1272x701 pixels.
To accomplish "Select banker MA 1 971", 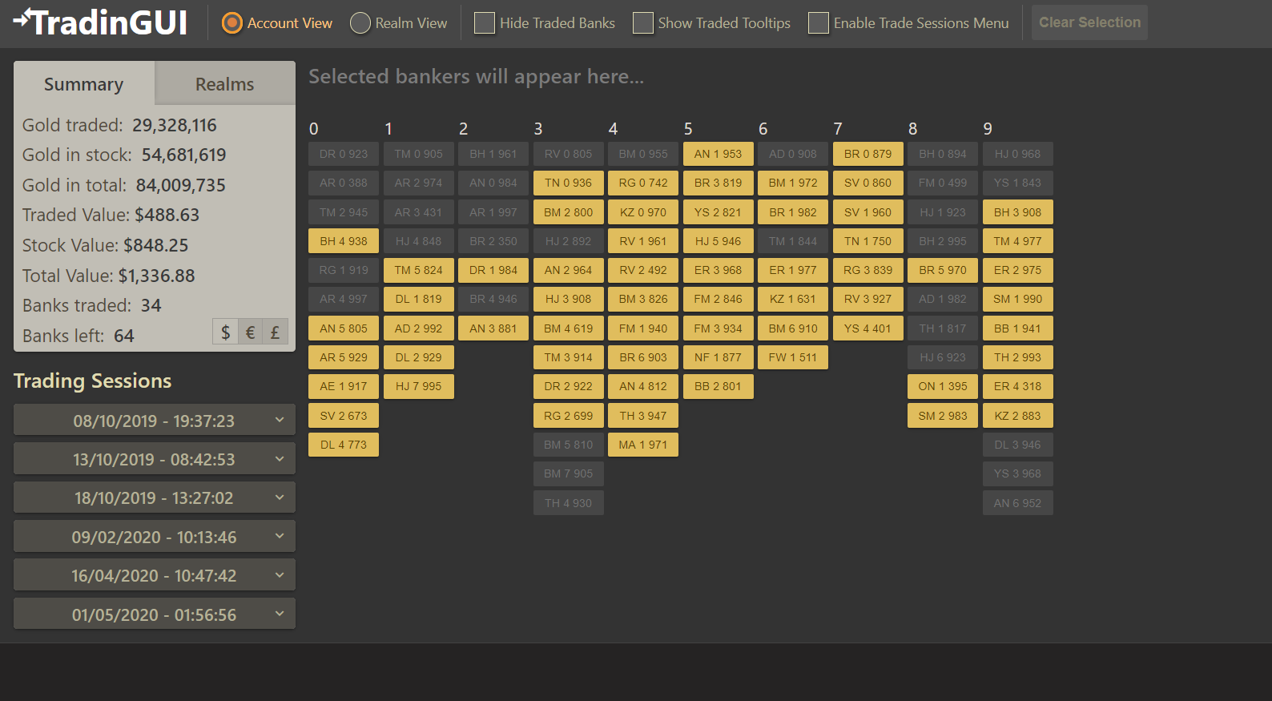I will coord(642,445).
